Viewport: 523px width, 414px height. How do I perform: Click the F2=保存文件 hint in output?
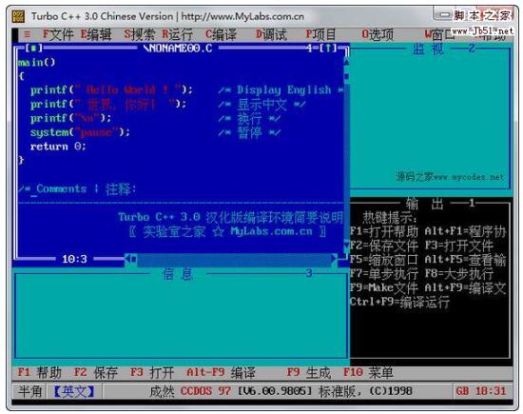click(383, 246)
